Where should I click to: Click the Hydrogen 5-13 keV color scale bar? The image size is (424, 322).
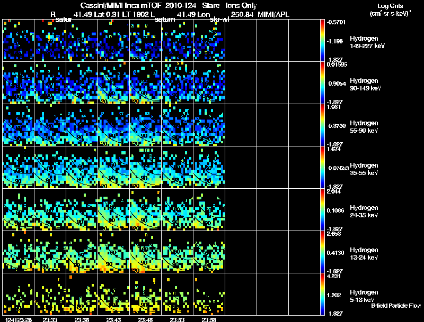(x=322, y=295)
